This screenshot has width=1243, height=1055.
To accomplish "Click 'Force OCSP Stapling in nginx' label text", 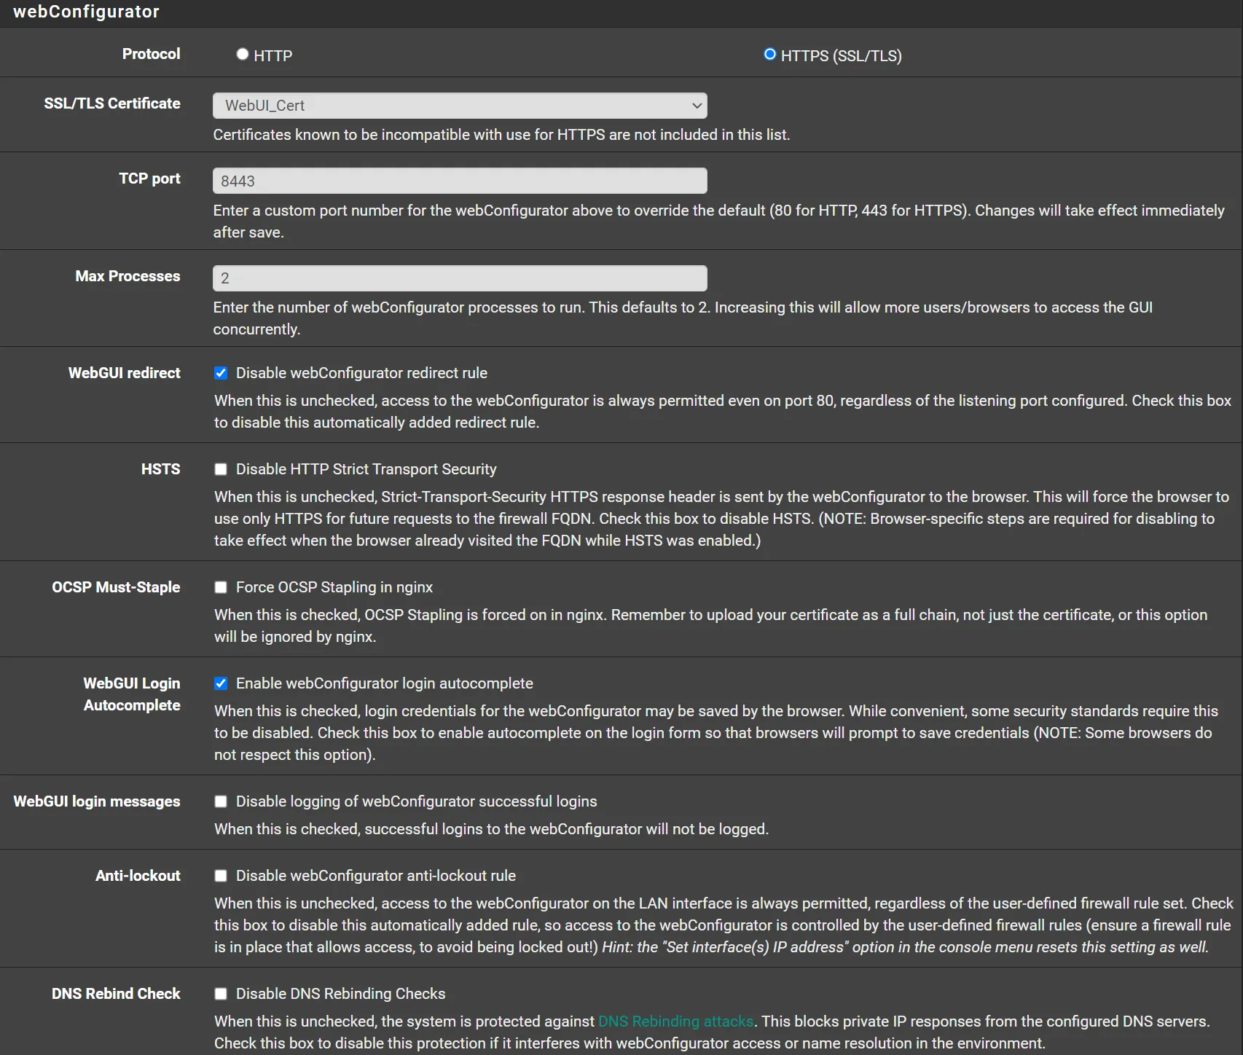I will tap(334, 587).
